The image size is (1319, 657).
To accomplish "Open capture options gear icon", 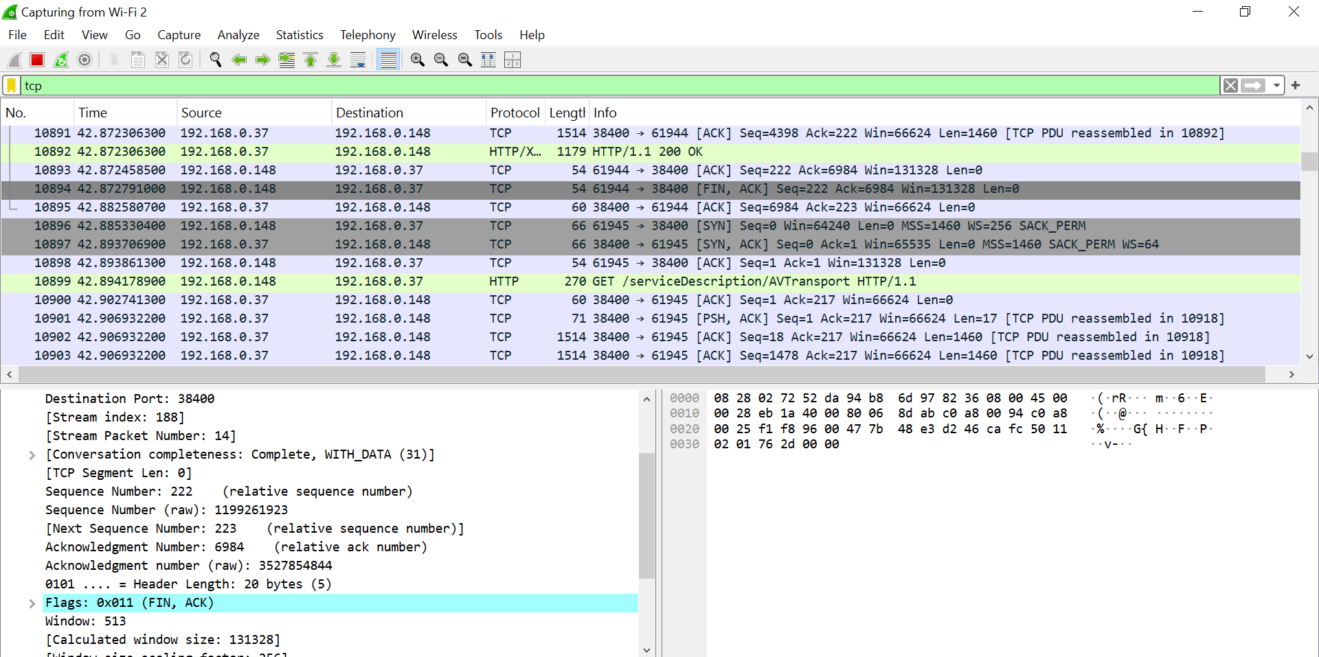I will point(84,60).
